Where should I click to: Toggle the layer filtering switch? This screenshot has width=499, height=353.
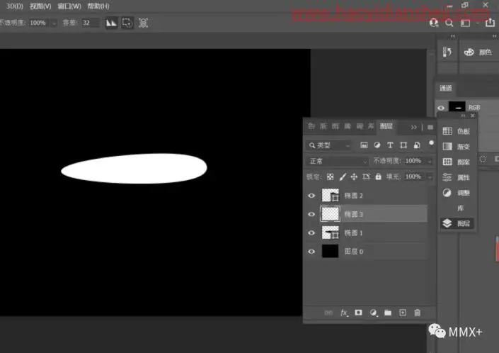pos(431,143)
